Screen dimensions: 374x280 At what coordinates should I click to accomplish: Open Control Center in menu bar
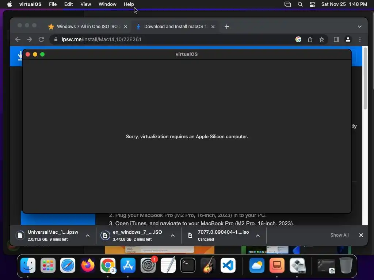tap(312, 4)
